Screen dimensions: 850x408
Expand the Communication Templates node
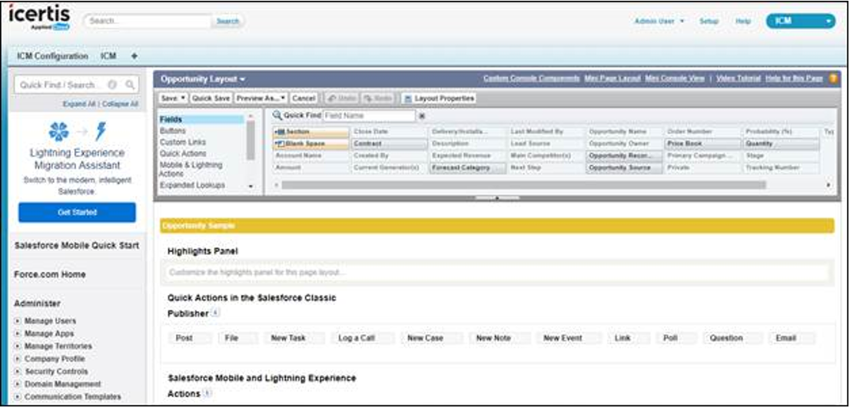(18, 396)
